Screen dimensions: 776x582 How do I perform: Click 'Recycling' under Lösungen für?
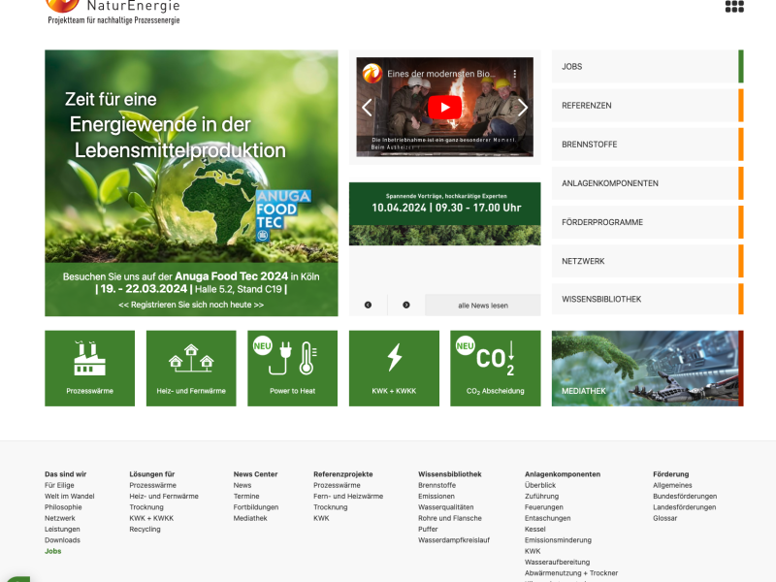(145, 529)
